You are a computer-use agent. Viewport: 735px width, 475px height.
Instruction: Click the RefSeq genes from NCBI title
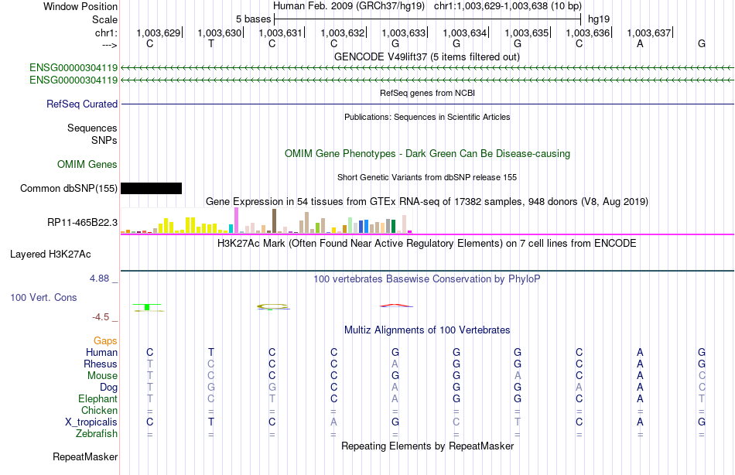(x=427, y=93)
